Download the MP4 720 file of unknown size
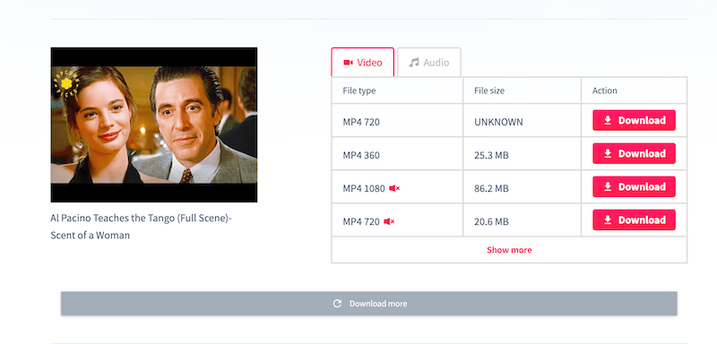The height and width of the screenshot is (344, 717). (x=634, y=120)
